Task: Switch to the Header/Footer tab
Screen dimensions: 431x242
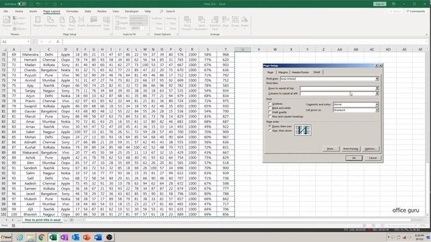Action: [x=300, y=72]
